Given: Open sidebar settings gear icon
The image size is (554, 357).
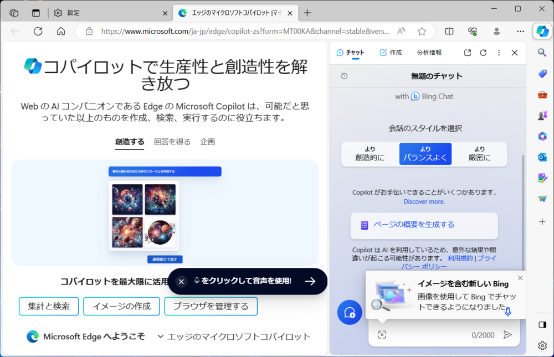Looking at the screenshot, I should click(542, 345).
